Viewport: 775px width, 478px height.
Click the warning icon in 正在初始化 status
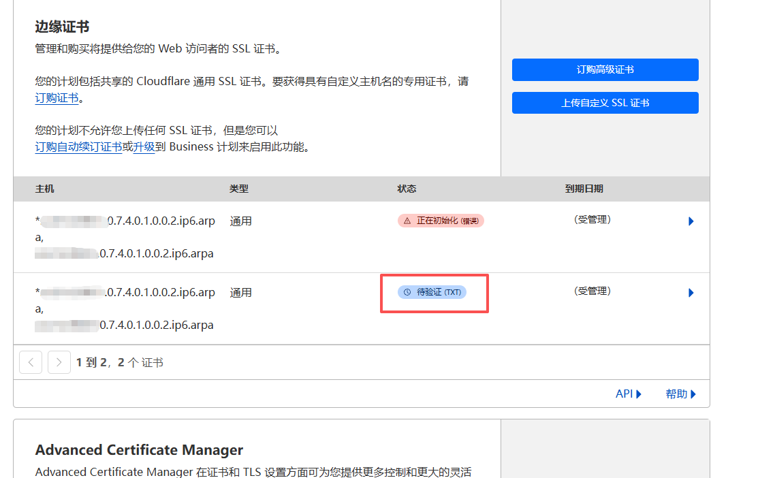407,221
